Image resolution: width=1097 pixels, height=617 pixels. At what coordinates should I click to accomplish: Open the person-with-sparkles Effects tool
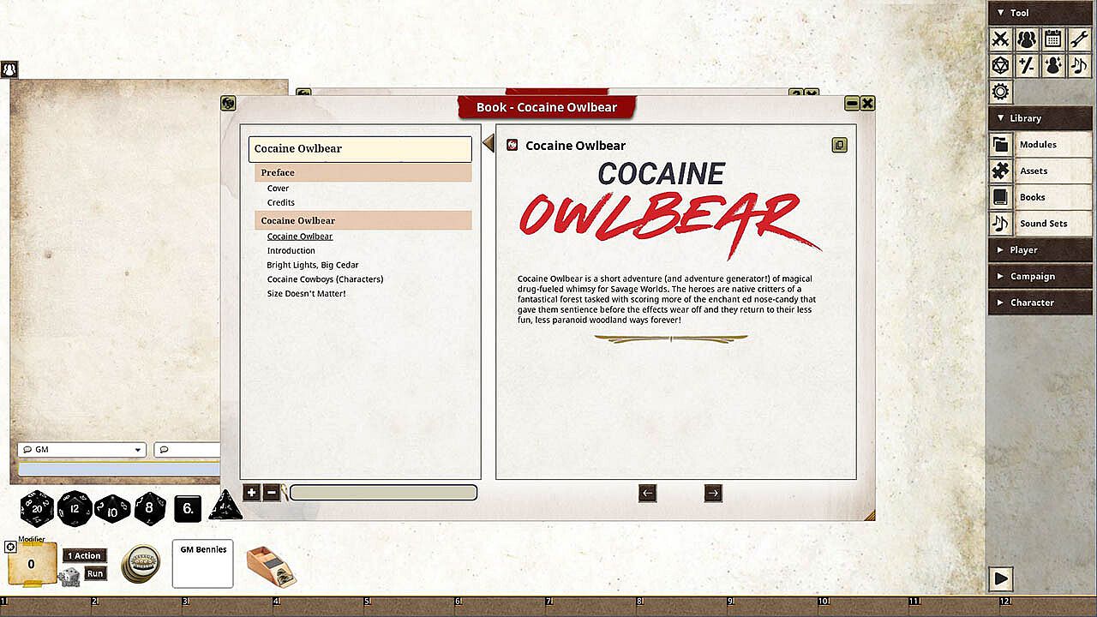(x=1053, y=65)
